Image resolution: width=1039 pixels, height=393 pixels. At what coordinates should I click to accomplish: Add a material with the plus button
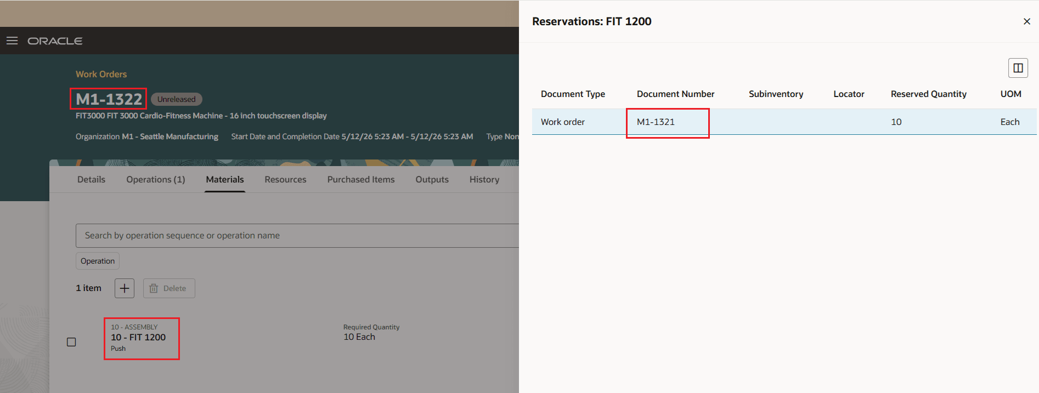(x=125, y=288)
